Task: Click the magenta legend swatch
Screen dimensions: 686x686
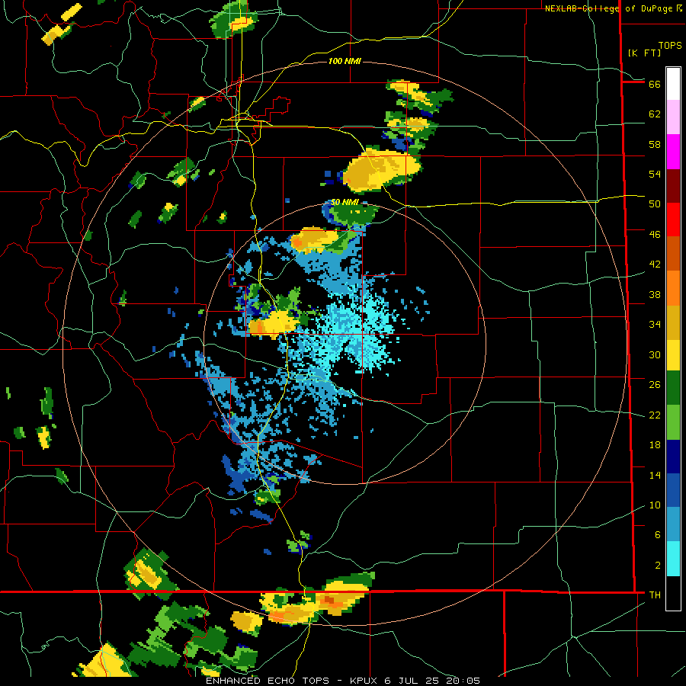Action: [673, 152]
